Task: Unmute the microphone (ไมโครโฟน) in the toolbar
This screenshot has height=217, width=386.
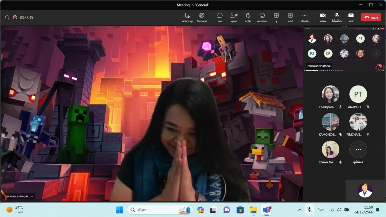Action: [337, 17]
